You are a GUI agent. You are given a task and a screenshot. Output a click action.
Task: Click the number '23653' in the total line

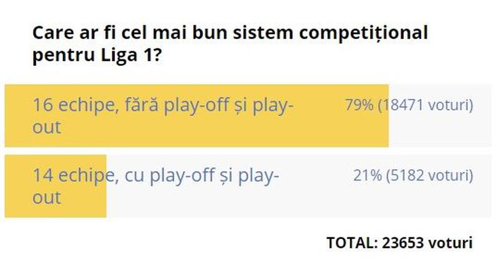tap(403, 243)
